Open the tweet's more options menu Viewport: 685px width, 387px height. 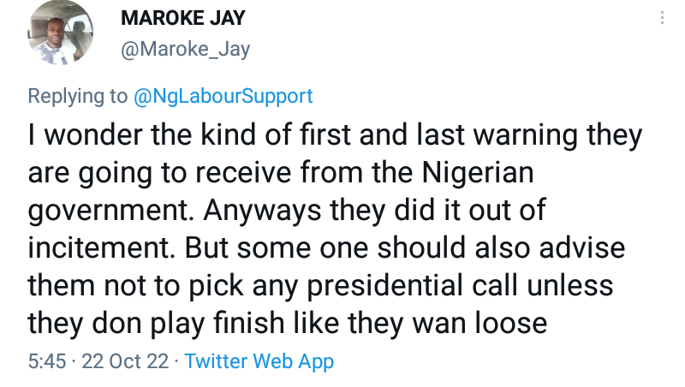pyautogui.click(x=660, y=19)
